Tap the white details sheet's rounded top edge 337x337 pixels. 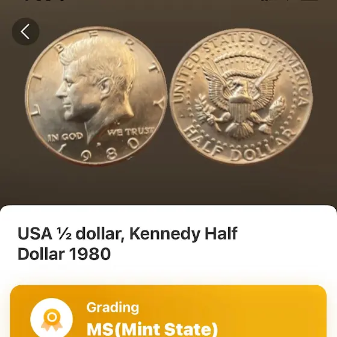168,208
